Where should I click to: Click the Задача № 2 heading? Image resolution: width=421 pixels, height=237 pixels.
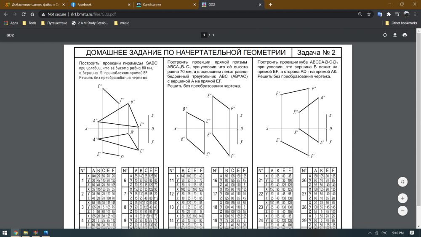316,52
